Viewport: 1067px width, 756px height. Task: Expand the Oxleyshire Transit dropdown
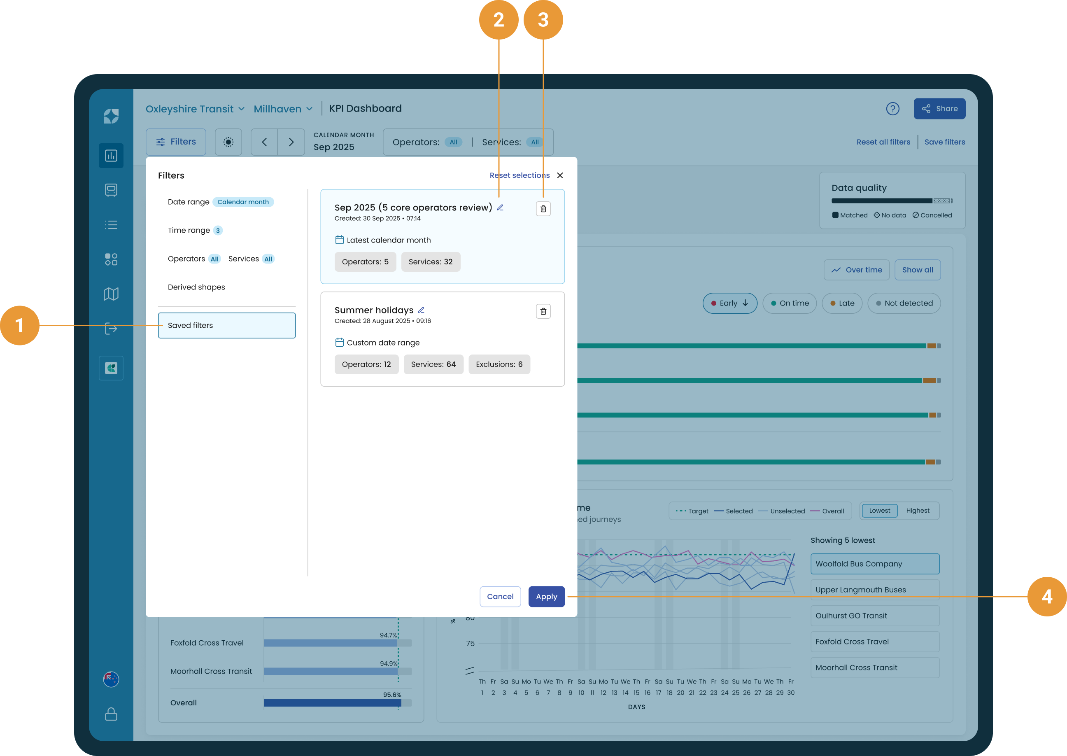click(x=195, y=109)
